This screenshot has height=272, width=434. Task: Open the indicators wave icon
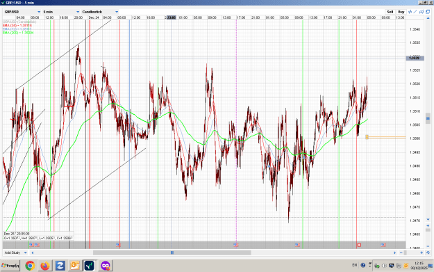tap(410, 12)
